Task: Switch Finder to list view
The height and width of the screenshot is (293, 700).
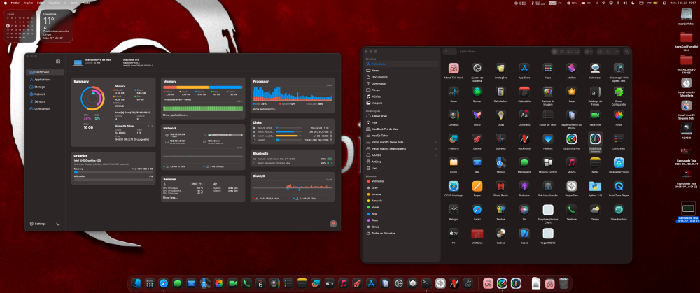Action: [x=562, y=52]
